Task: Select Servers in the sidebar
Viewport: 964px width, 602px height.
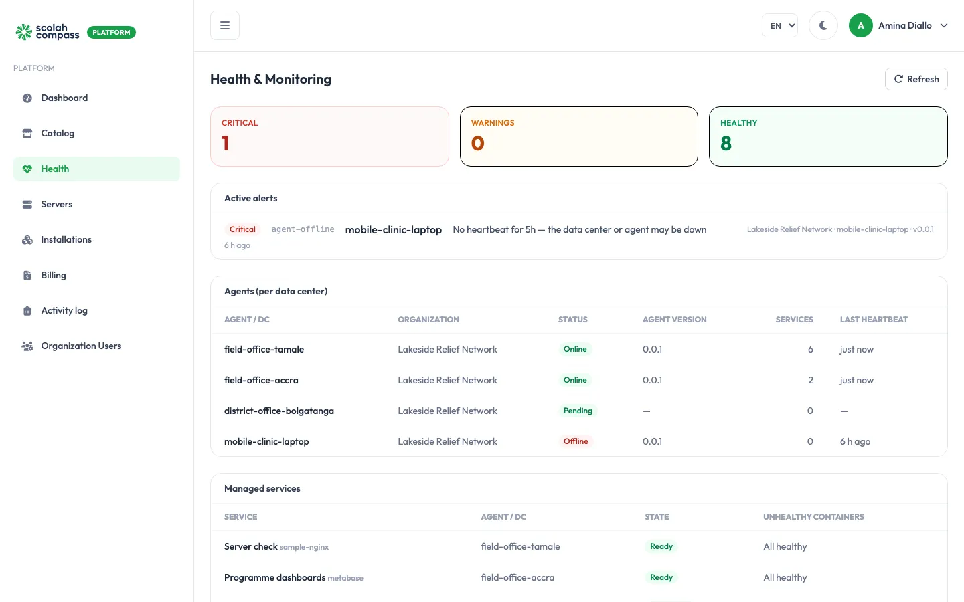Action: tap(96, 204)
